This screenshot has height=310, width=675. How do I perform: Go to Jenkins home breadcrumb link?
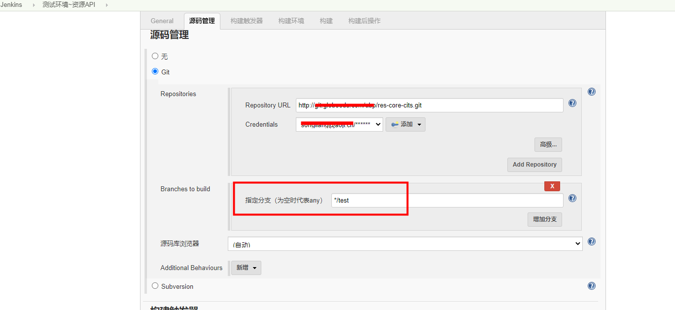11,5
